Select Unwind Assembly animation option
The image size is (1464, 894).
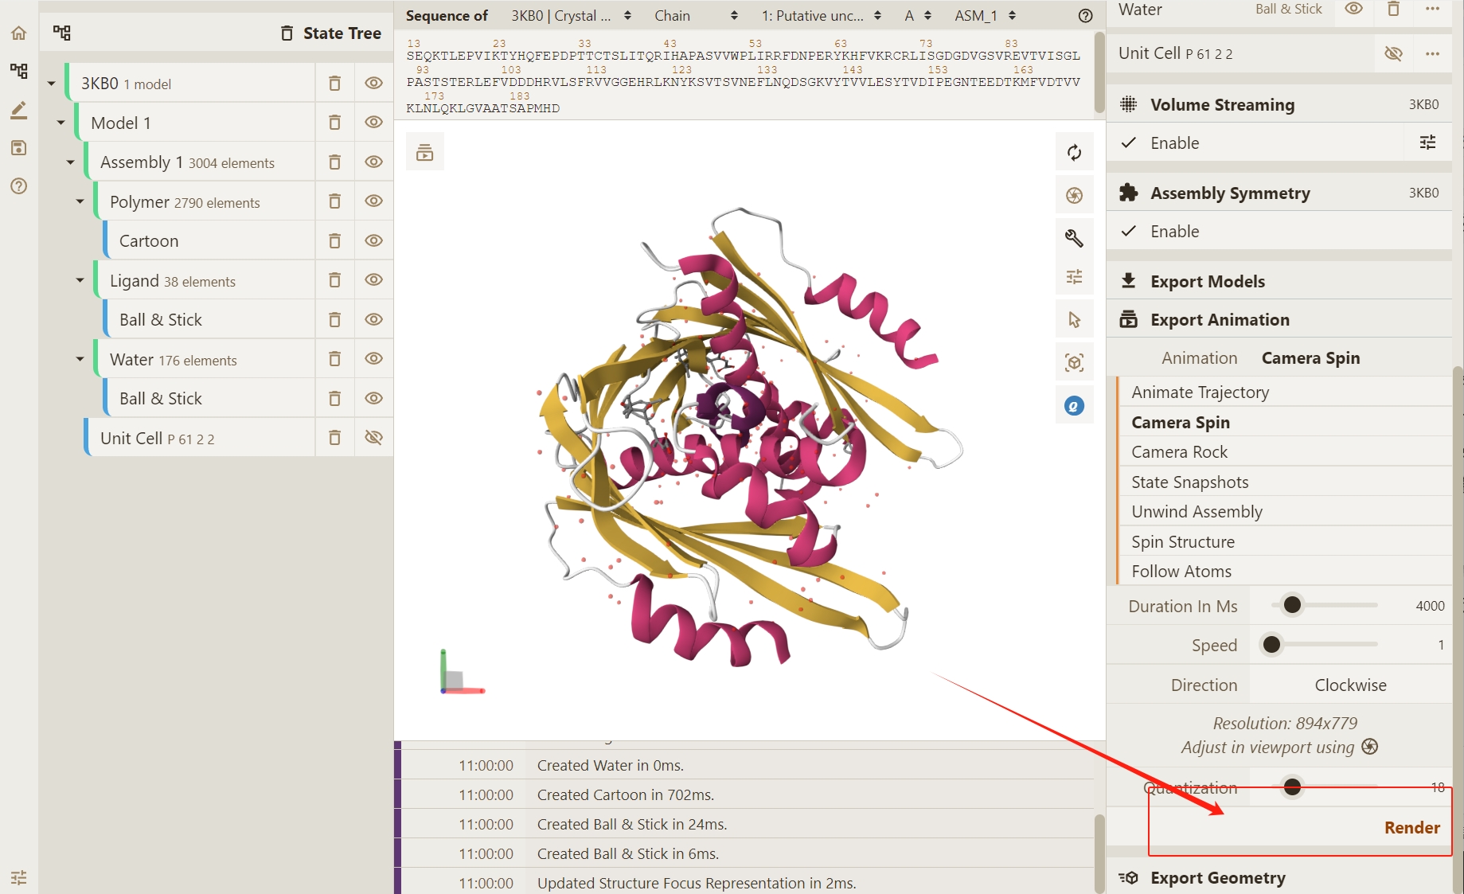coord(1197,512)
